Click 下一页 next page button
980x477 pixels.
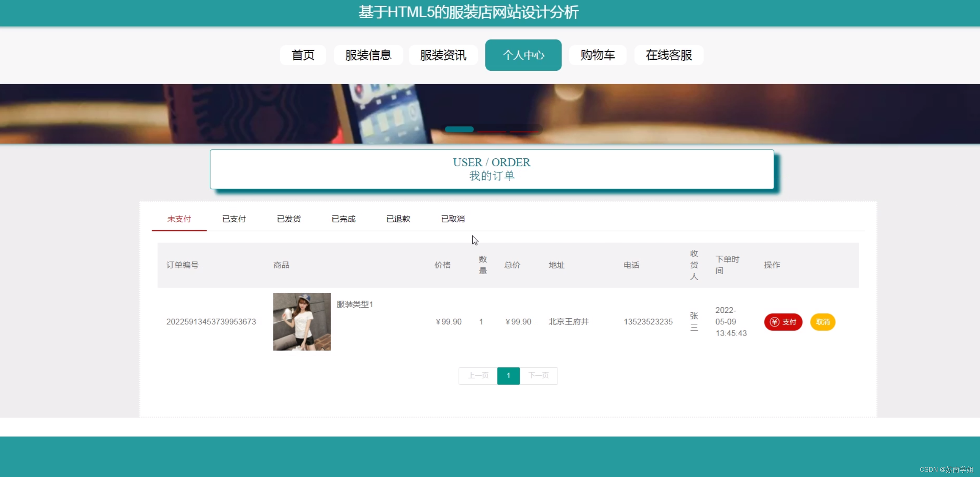tap(538, 376)
